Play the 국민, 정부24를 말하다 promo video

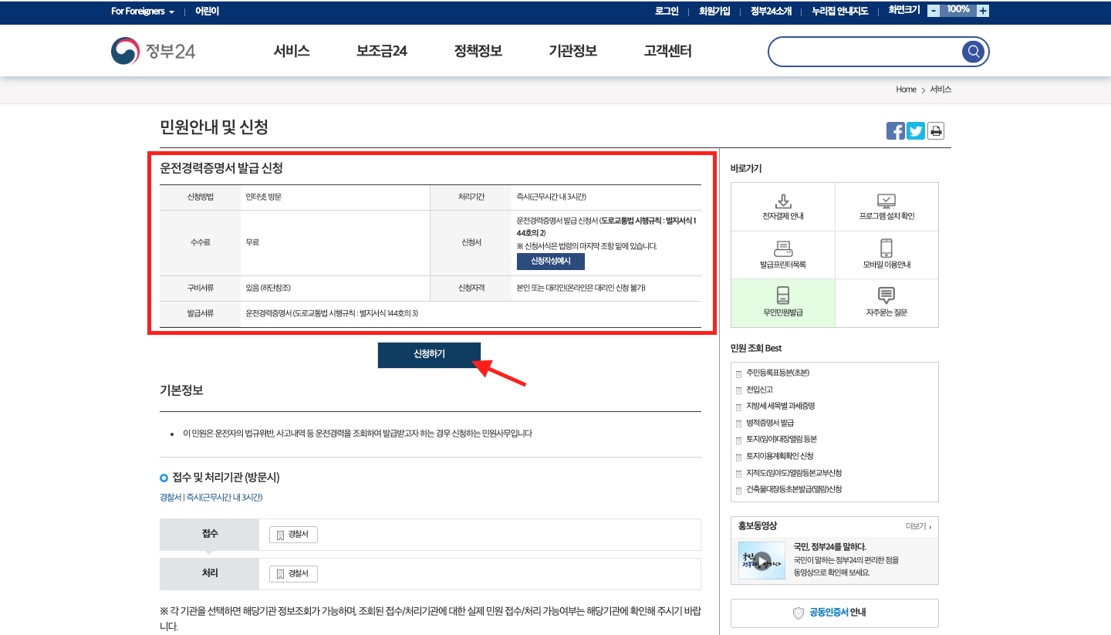763,559
